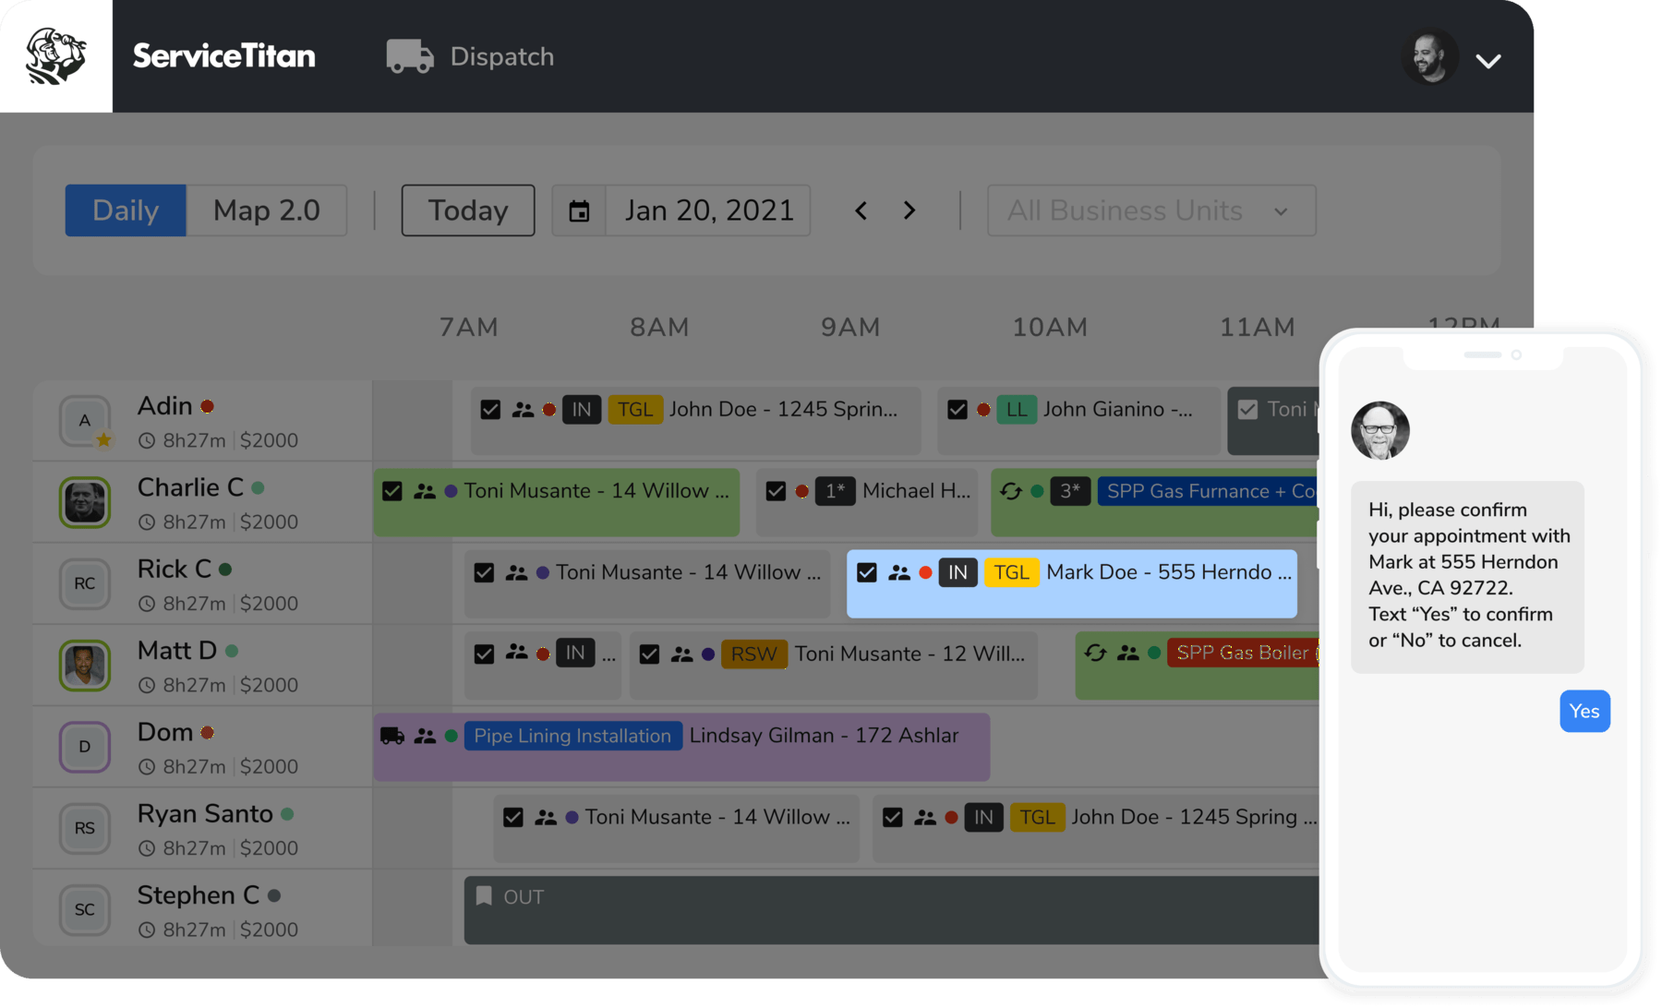Toggle checkbox on Mark Doe job

(x=866, y=572)
